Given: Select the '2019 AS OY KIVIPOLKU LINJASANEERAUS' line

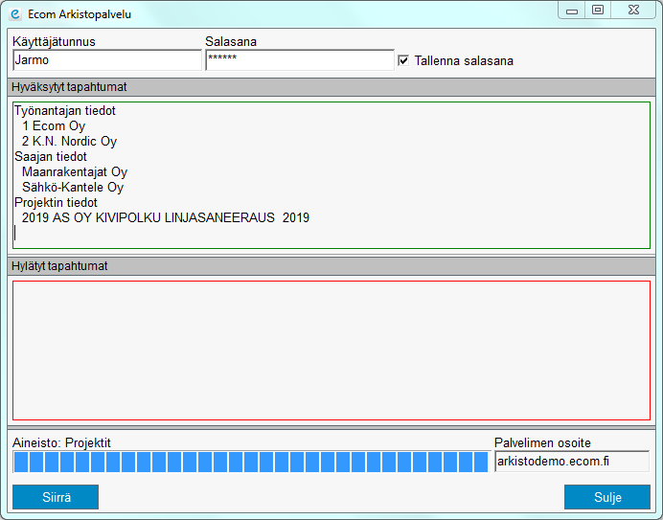Looking at the screenshot, I should [166, 217].
